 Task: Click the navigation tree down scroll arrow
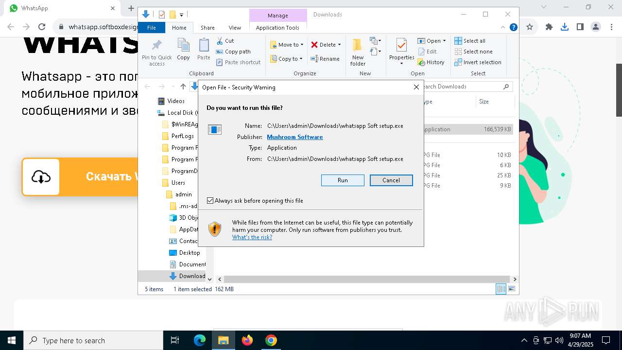[209, 279]
